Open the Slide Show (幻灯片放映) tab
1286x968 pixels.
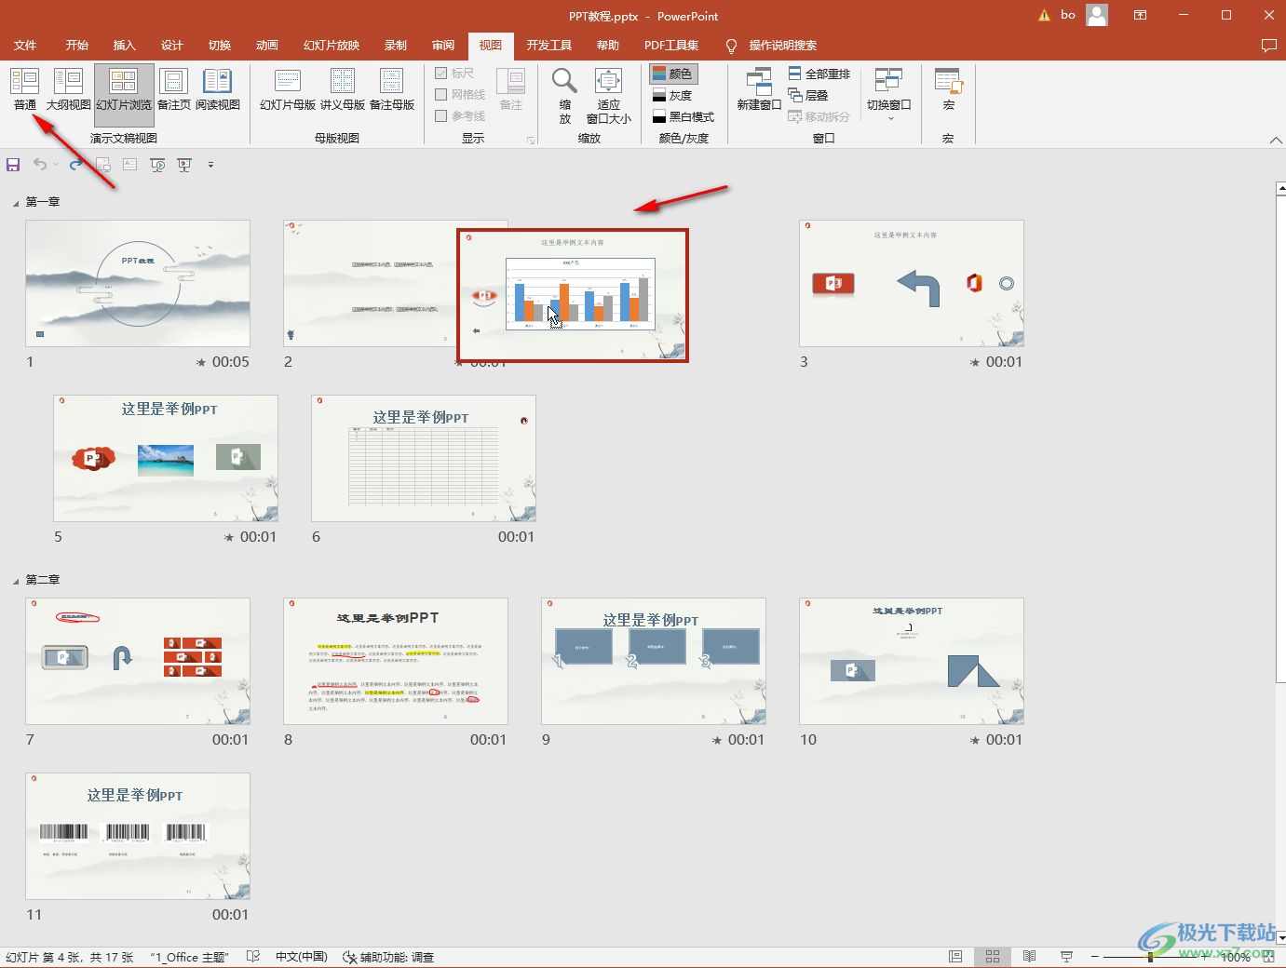(331, 46)
